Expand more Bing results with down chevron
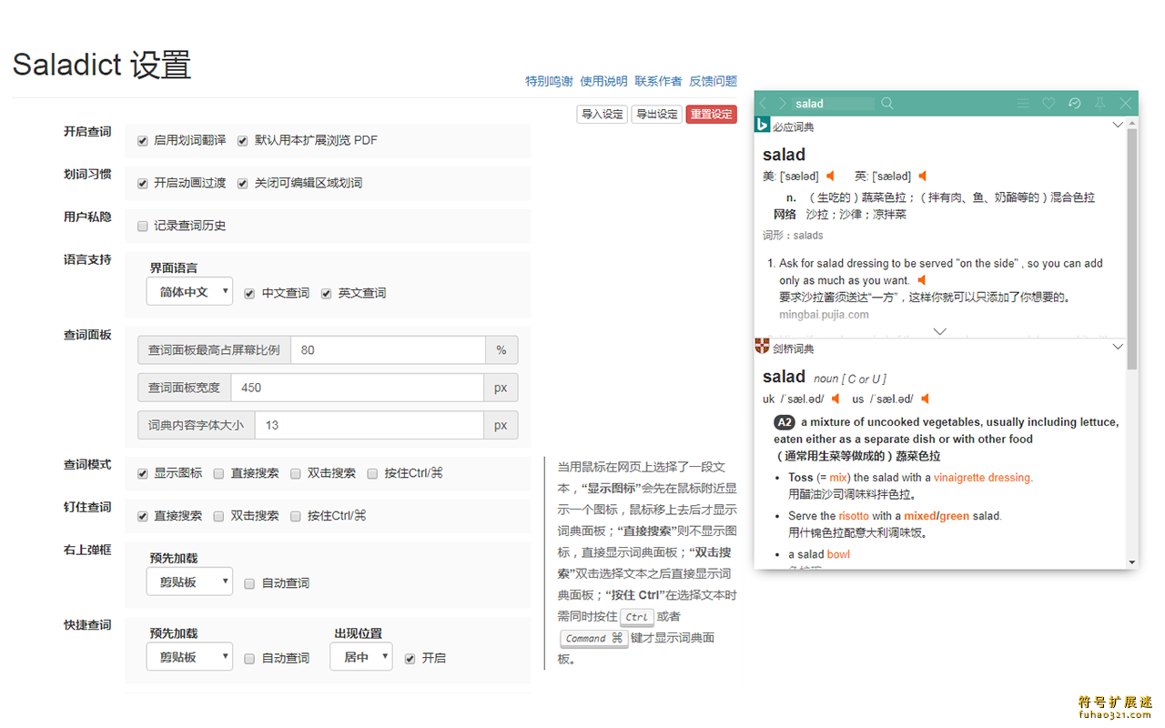This screenshot has width=1165, height=728. click(940, 331)
